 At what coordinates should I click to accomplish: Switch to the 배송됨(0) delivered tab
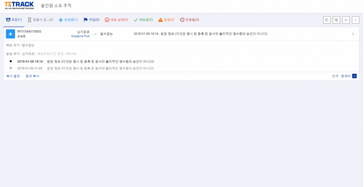pos(143,20)
